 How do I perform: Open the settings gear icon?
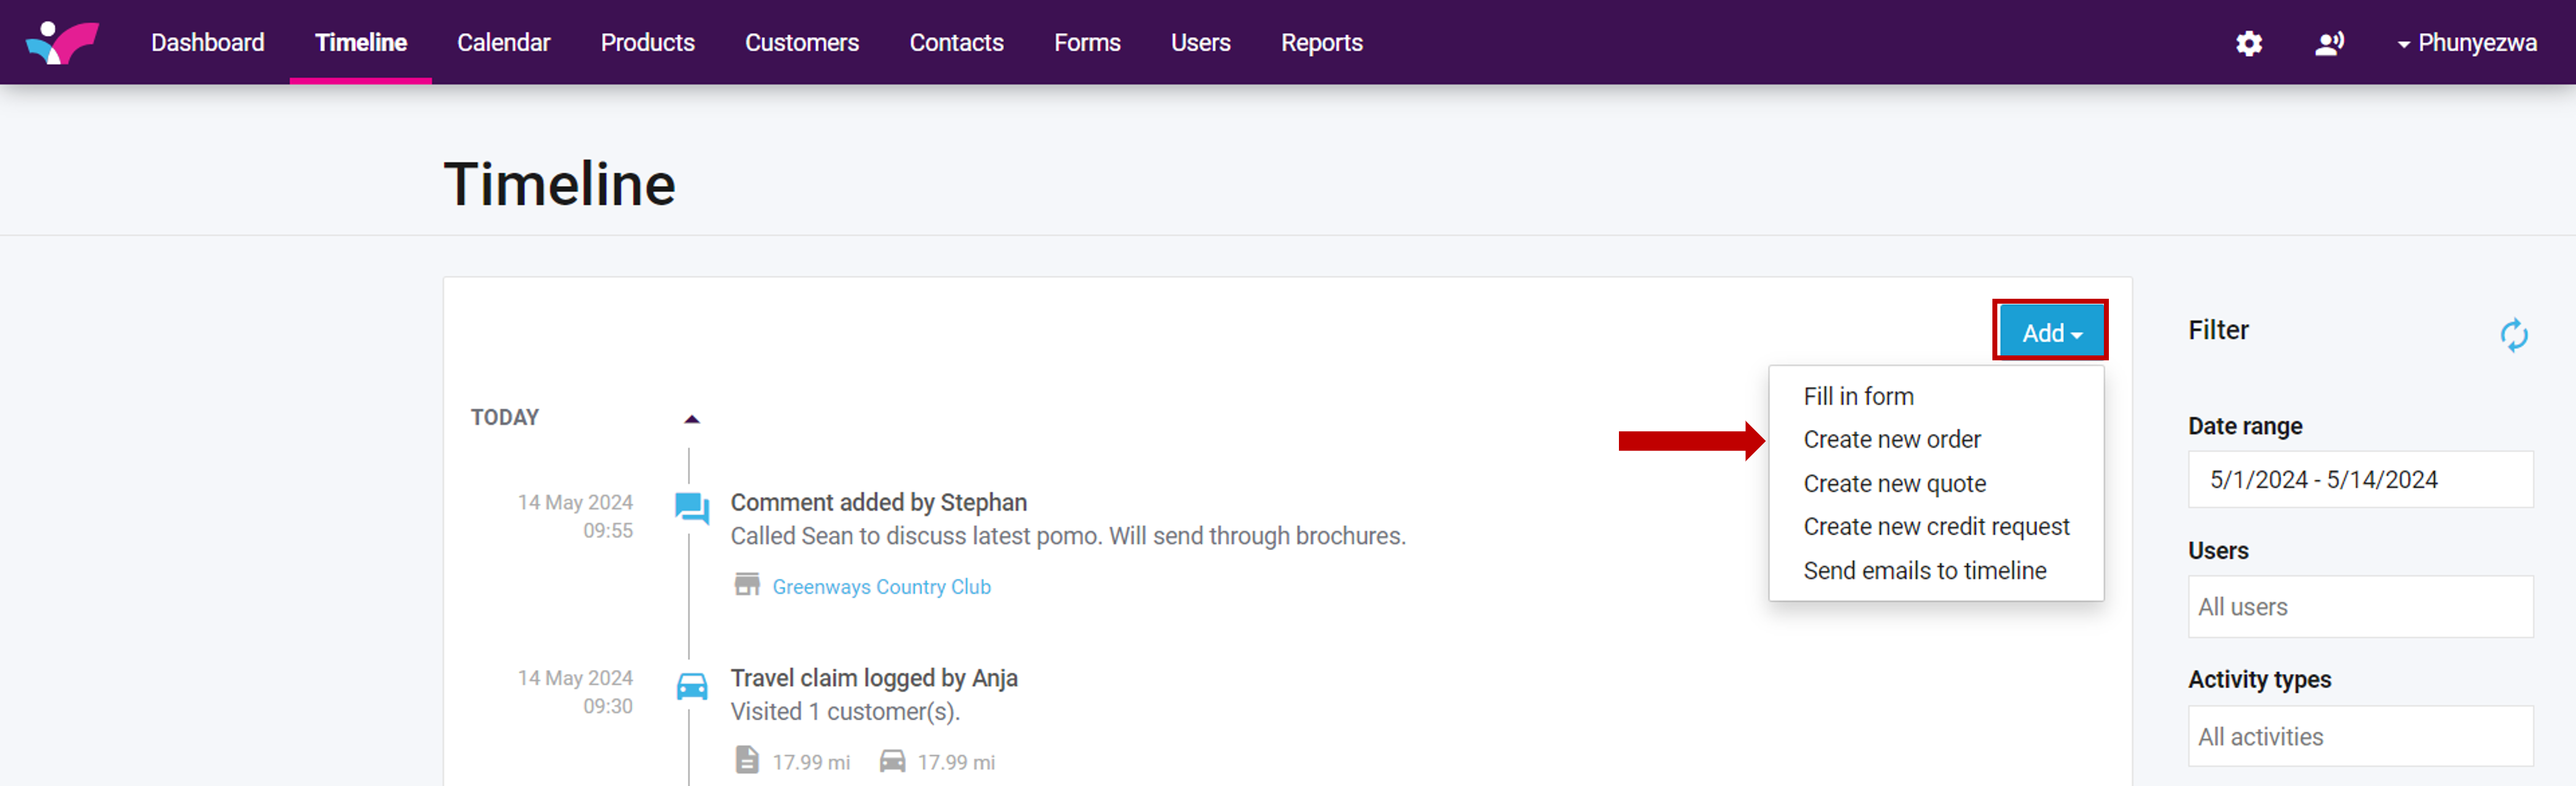click(x=2249, y=43)
